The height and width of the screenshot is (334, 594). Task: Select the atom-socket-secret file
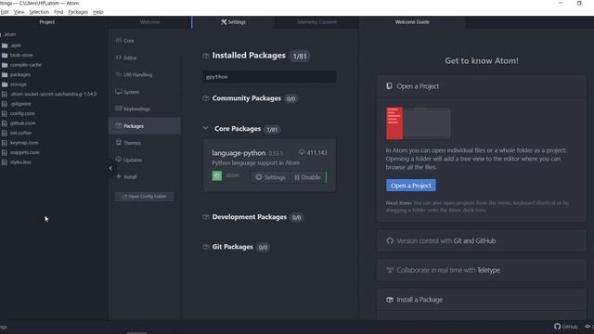pos(53,94)
